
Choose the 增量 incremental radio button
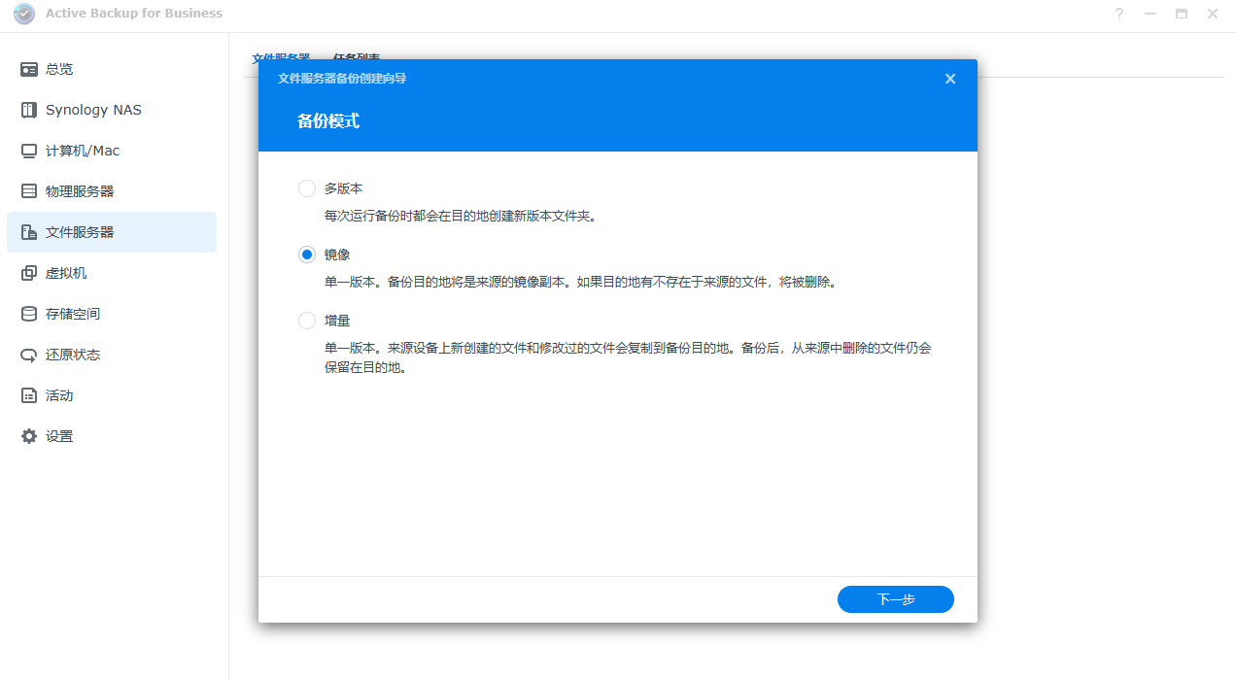tap(307, 321)
